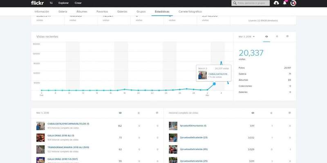Show comments with chart bubble icon
Screen dimensions: 327x163
(287, 36)
